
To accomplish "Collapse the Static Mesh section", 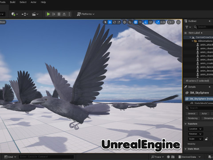I will [185, 149].
